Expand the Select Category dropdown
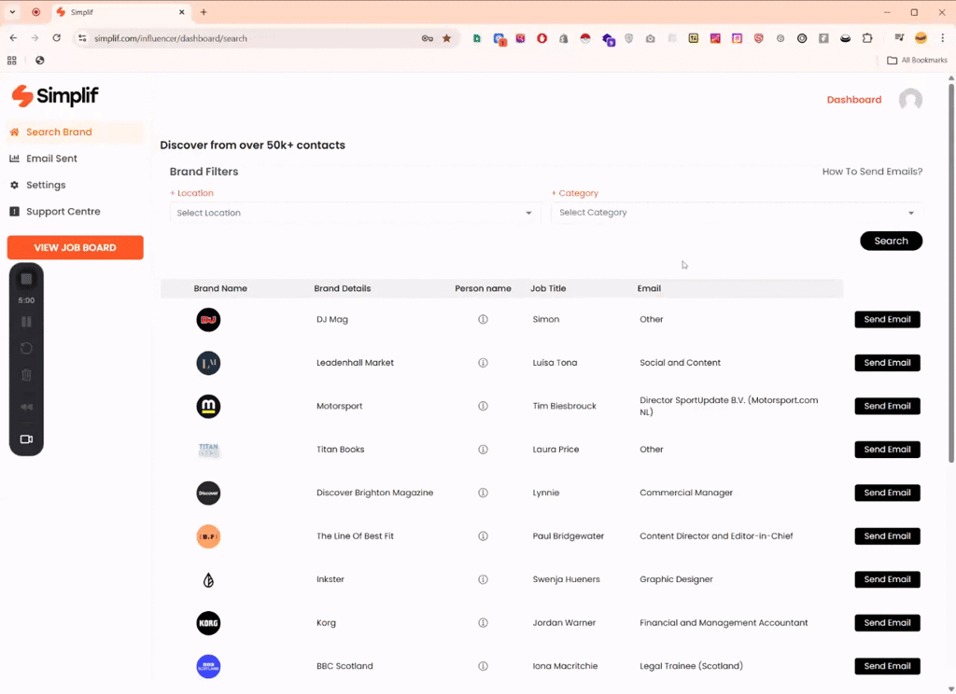 pos(737,213)
